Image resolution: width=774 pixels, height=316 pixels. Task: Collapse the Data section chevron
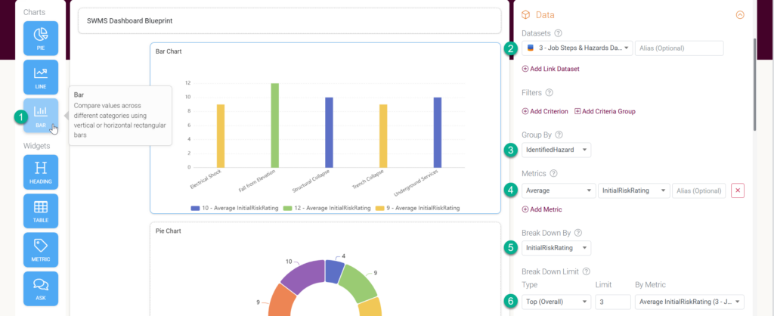point(740,15)
